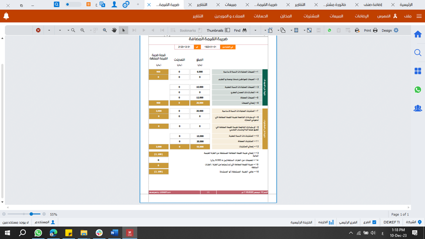Click the red cancel icon in toolbar
This screenshot has width=425, height=239.
38,31
